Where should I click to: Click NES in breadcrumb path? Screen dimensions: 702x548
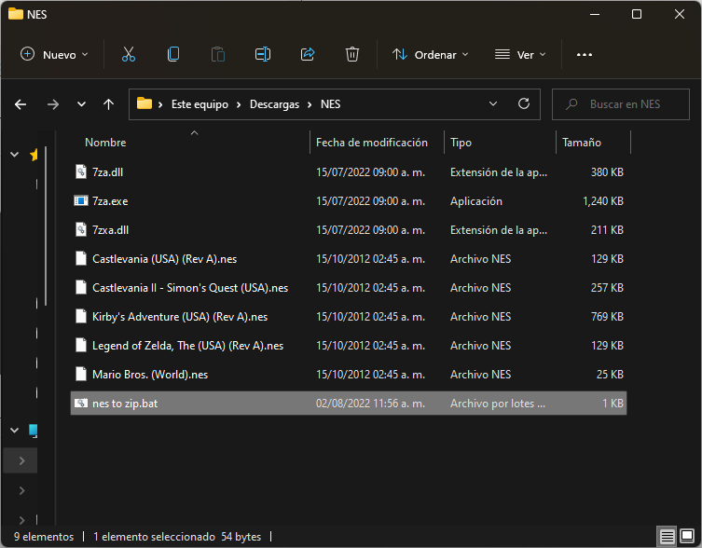330,104
